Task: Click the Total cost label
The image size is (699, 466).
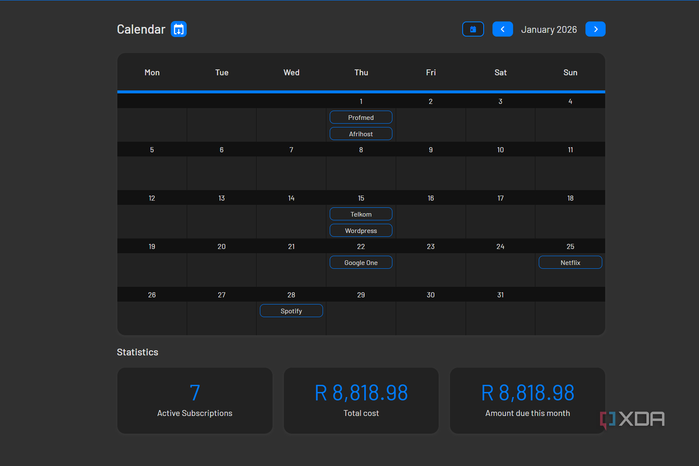Action: 361,413
